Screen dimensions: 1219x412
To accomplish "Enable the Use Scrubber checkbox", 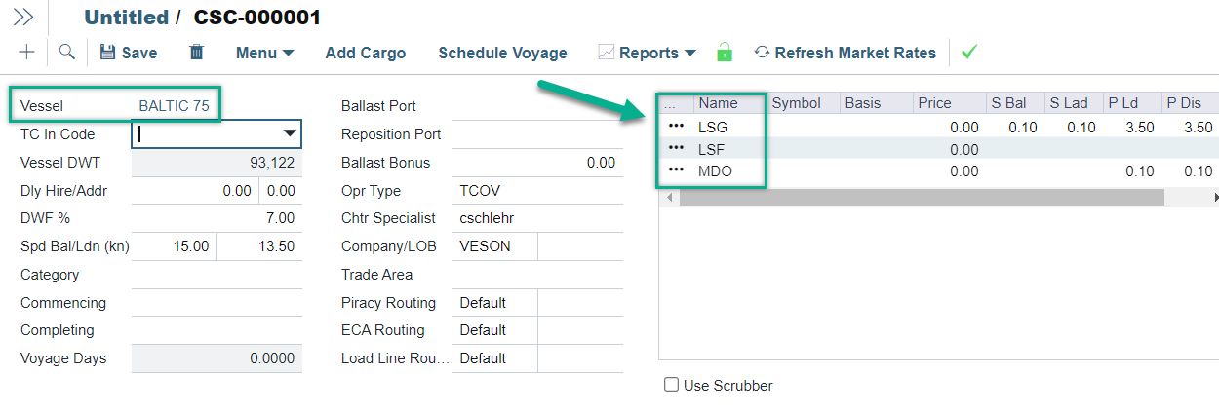I will tap(671, 385).
